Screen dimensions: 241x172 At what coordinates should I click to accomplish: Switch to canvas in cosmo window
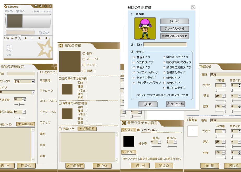(47, 11)
